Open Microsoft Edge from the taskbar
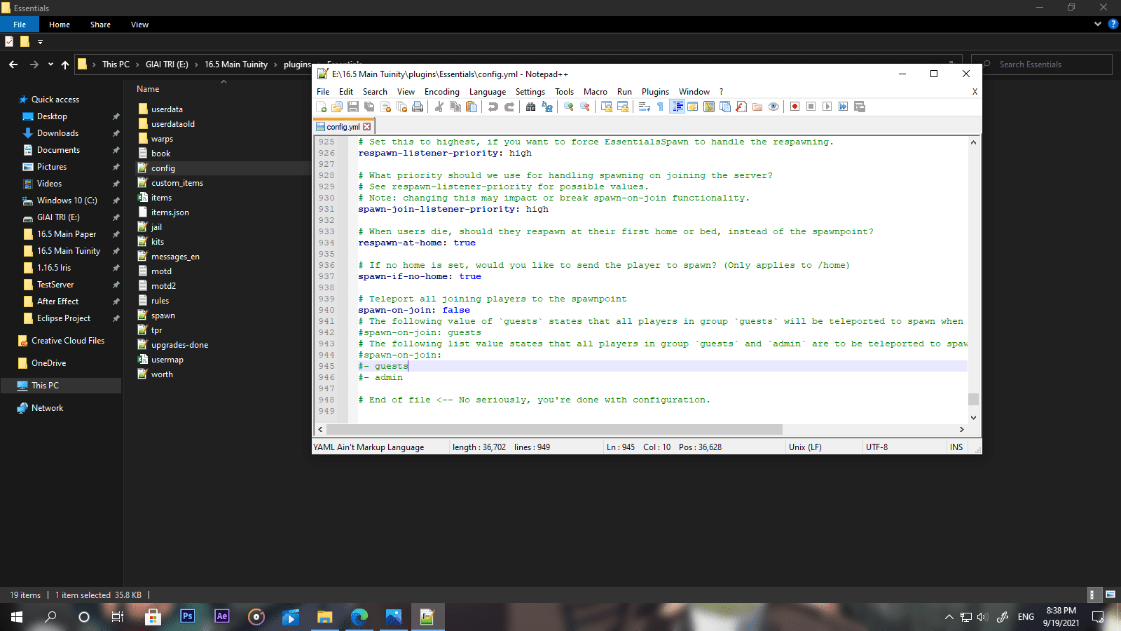The image size is (1121, 631). [359, 617]
